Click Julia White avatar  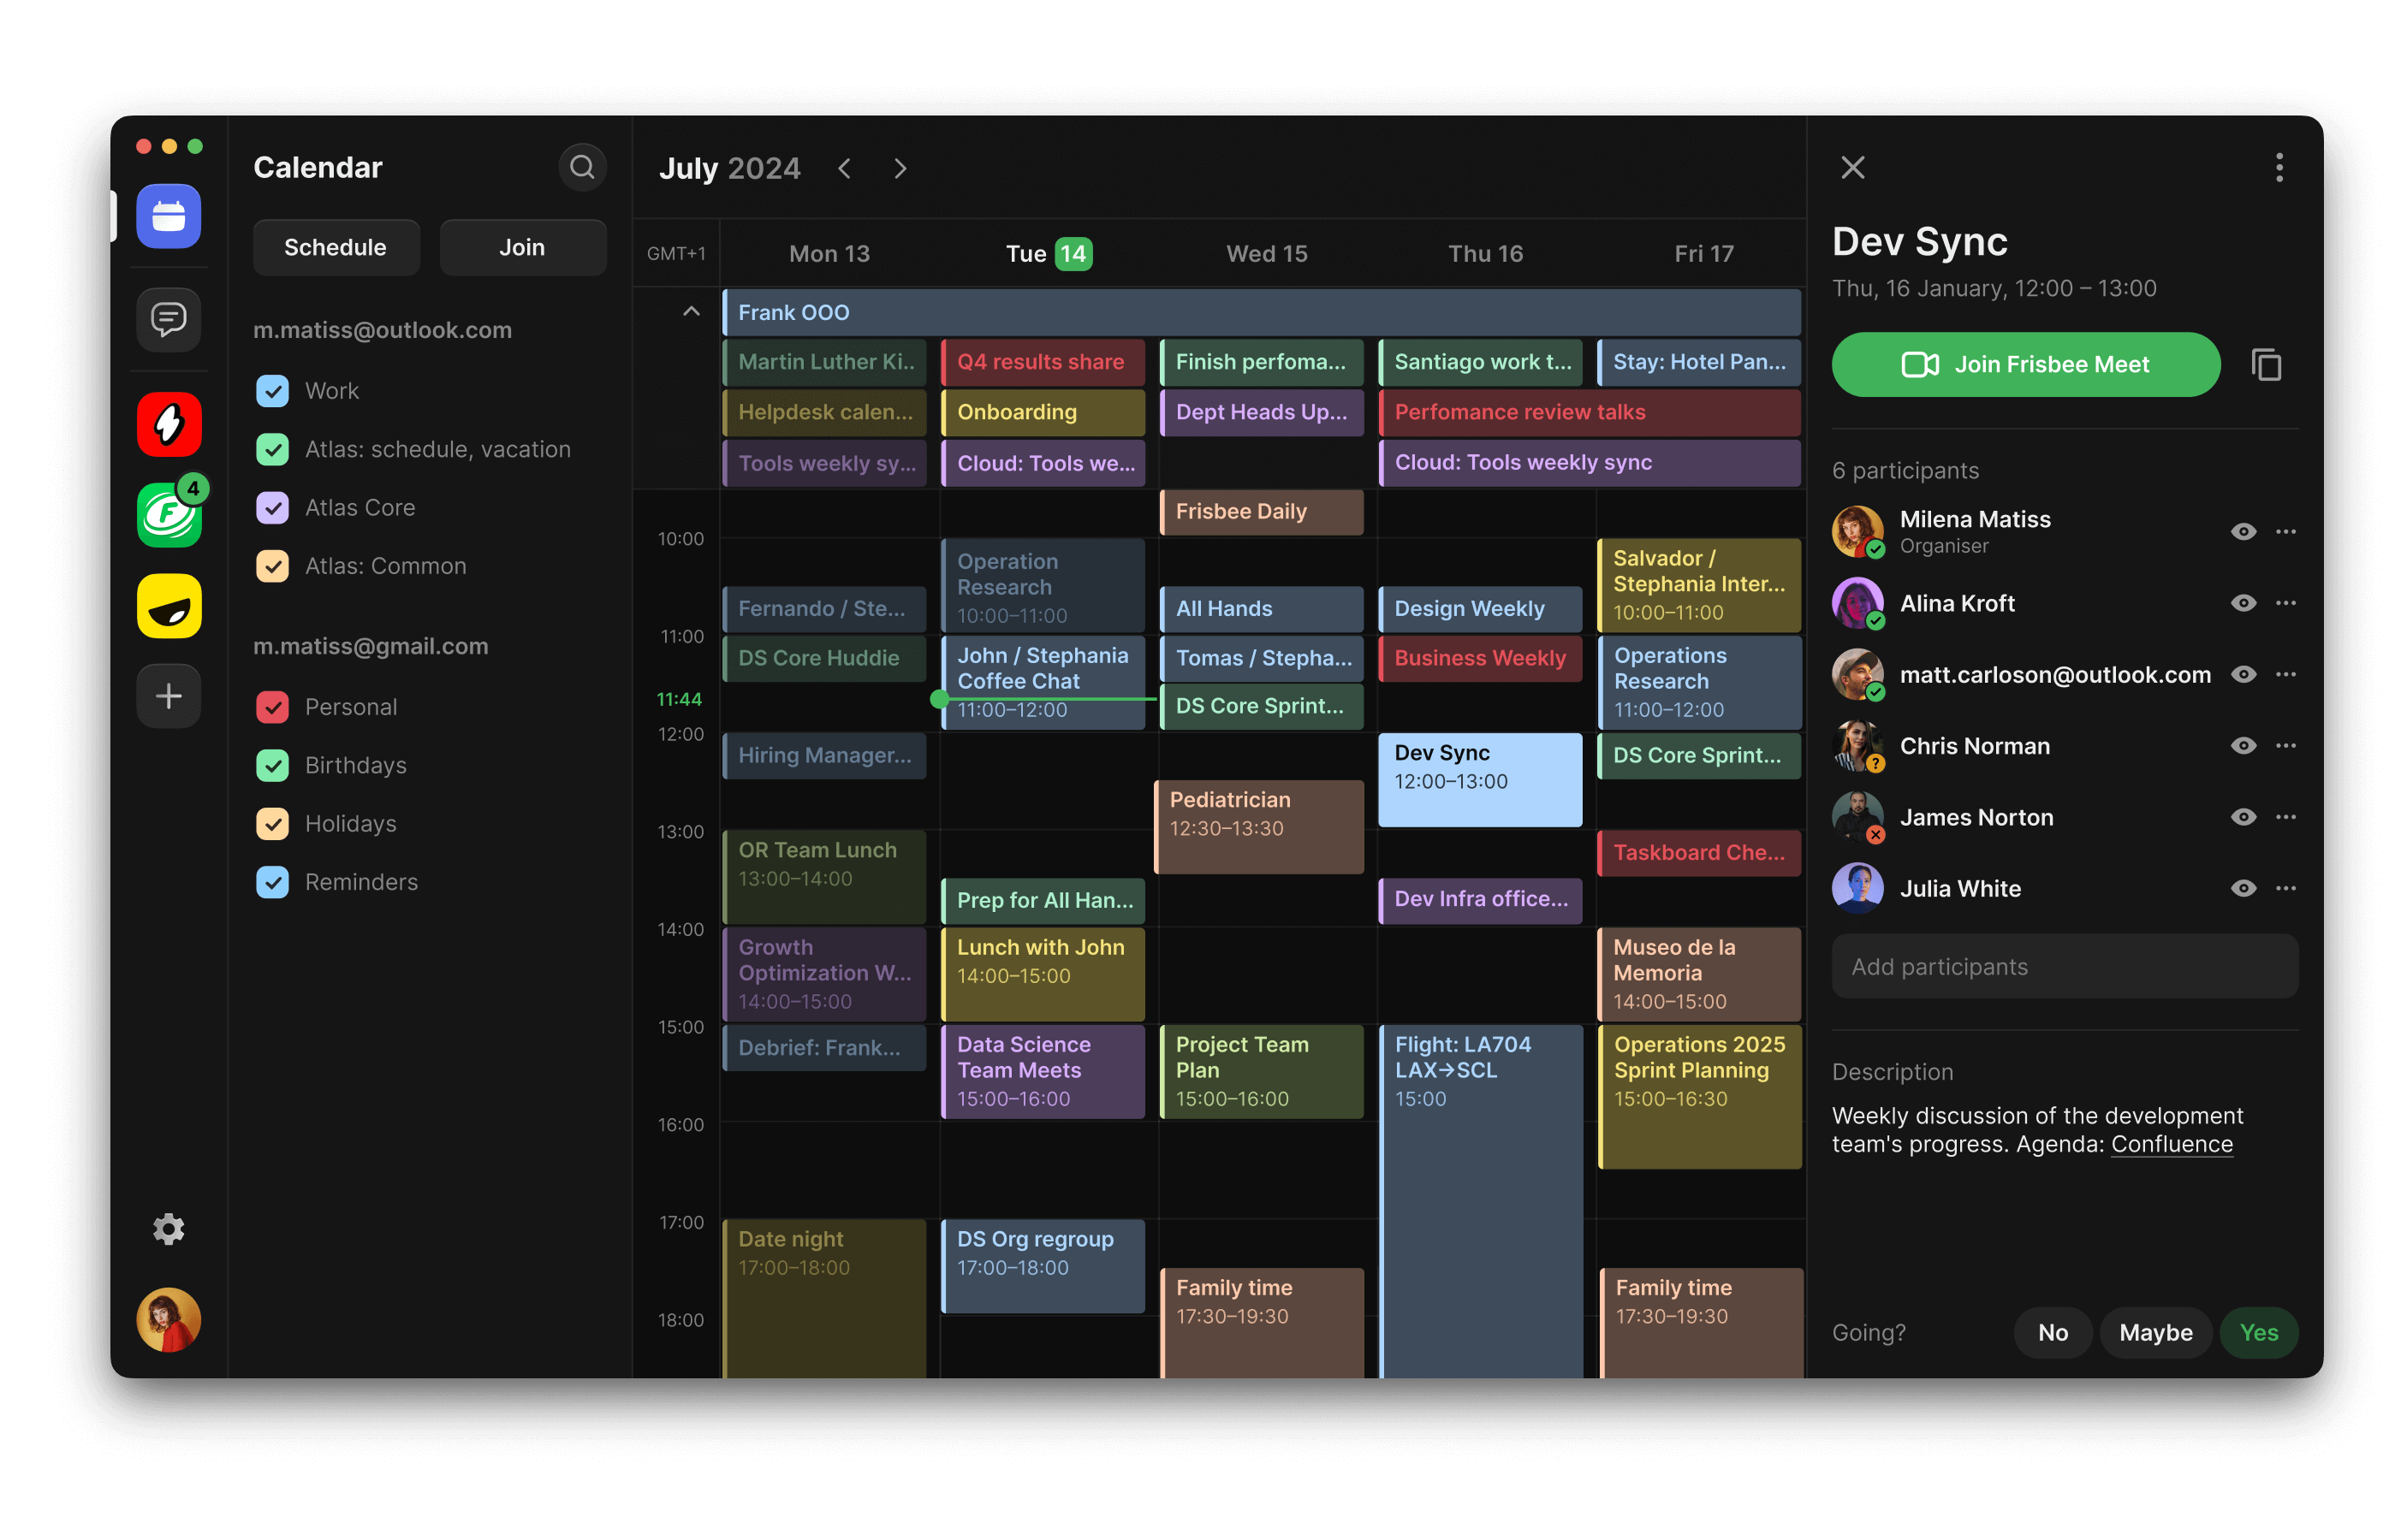(1857, 887)
